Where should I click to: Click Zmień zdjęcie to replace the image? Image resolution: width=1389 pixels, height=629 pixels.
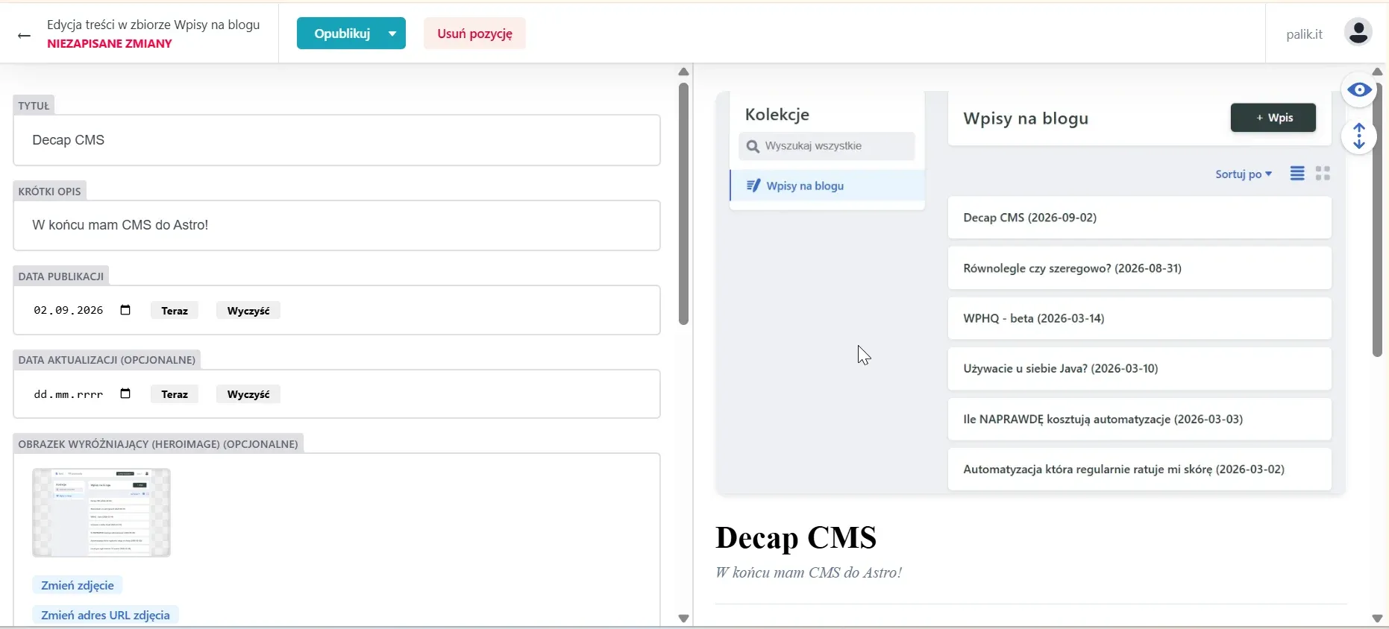pos(78,585)
